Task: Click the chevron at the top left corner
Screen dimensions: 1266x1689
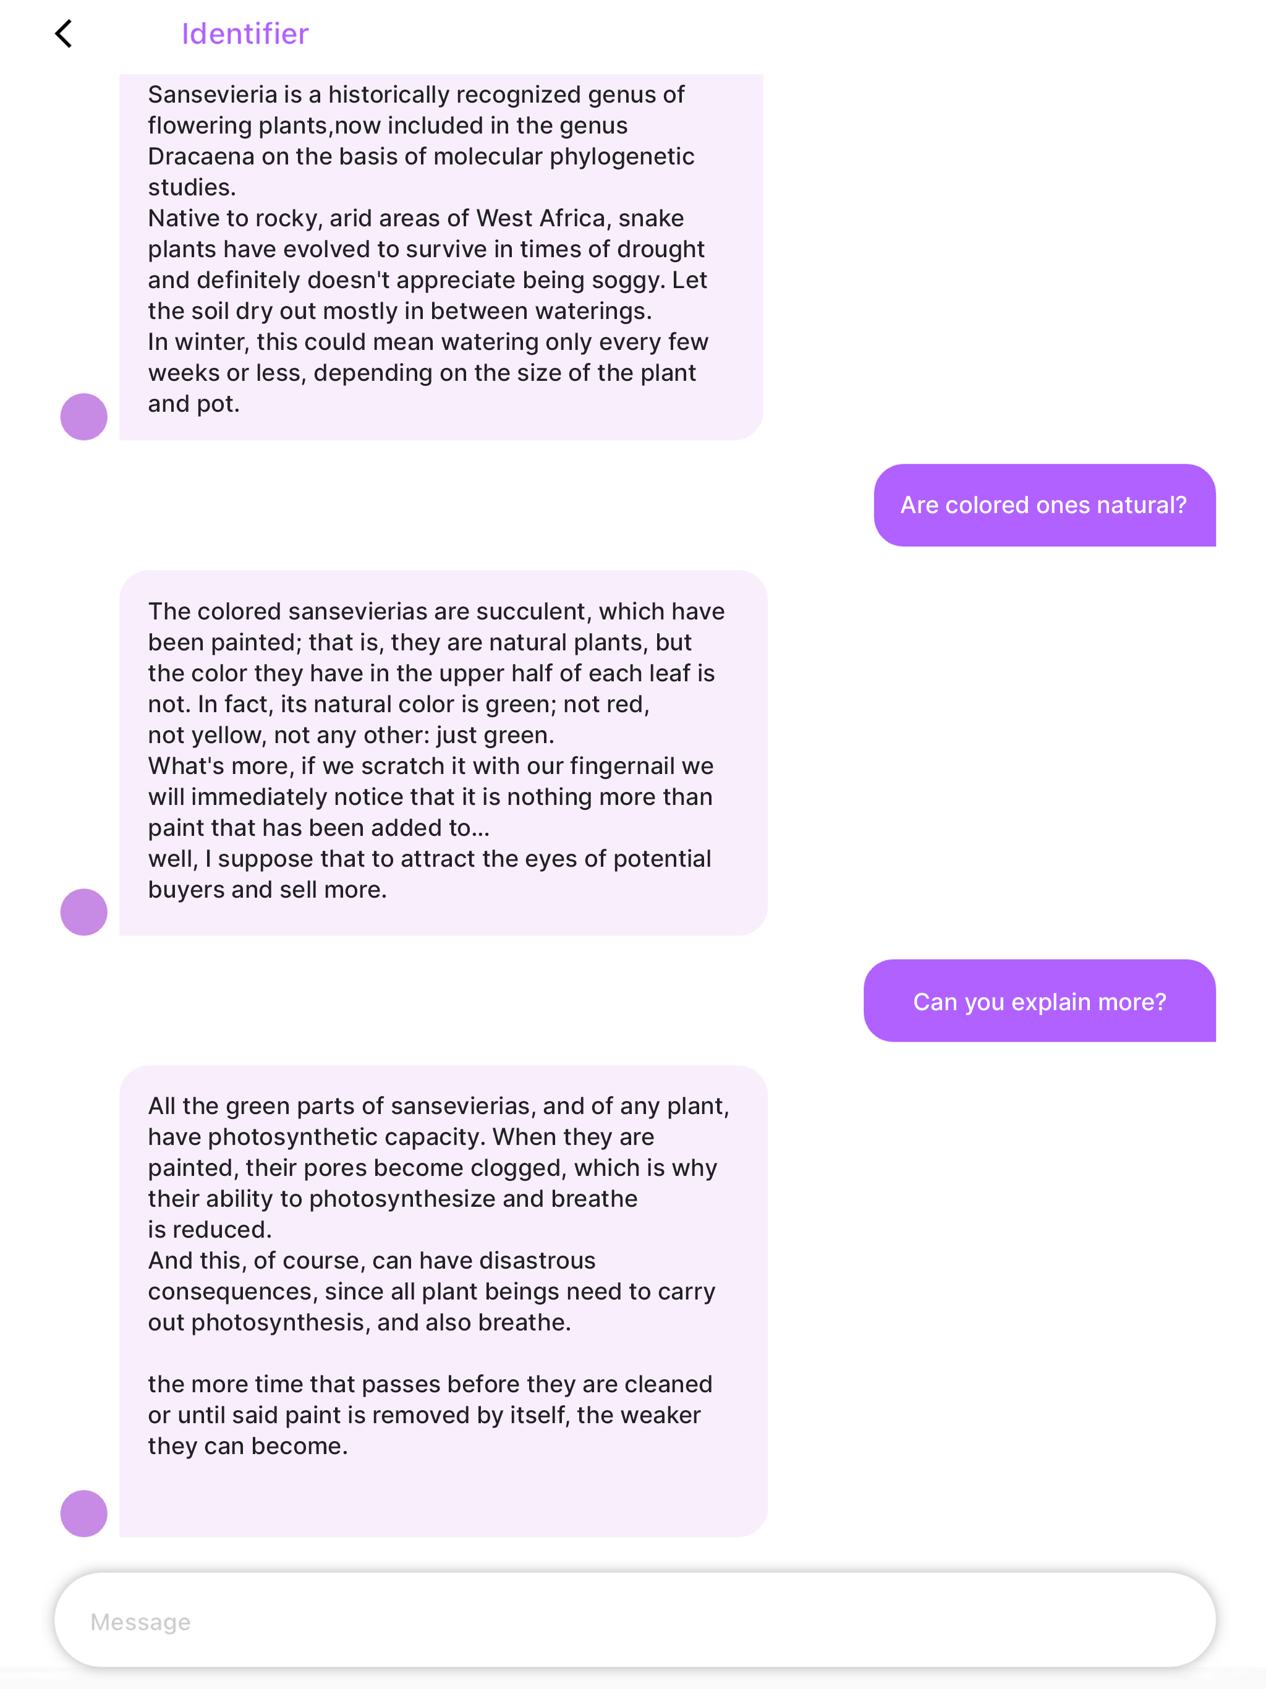Action: pyautogui.click(x=64, y=33)
